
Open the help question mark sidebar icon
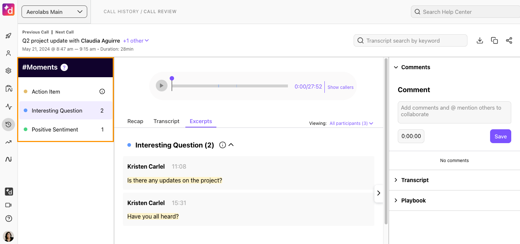pyautogui.click(x=9, y=219)
